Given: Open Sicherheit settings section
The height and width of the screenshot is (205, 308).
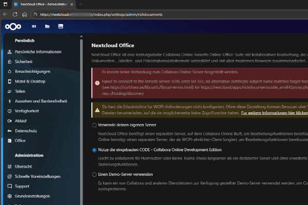Looking at the screenshot, I should coord(24,61).
